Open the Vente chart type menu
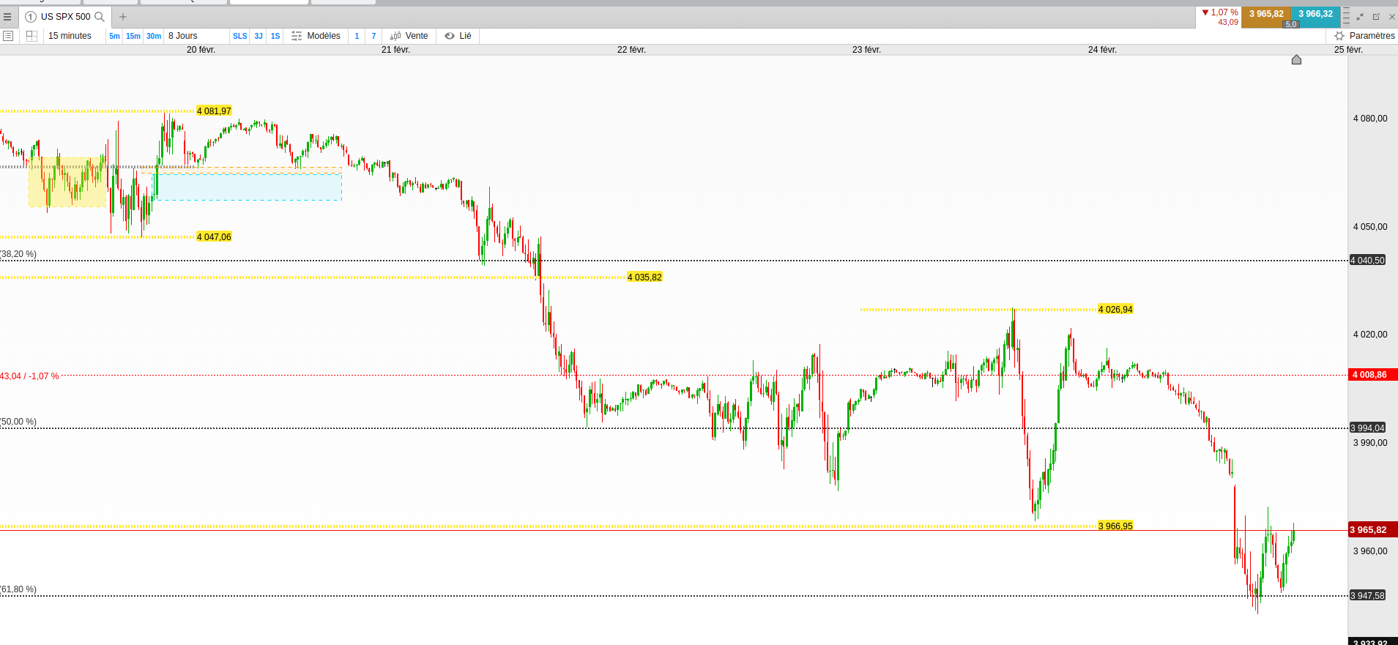The image size is (1398, 645). [x=409, y=36]
